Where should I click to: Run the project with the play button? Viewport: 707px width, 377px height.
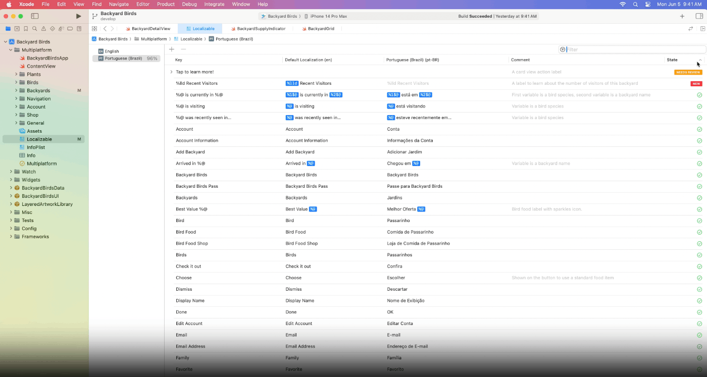pyautogui.click(x=78, y=16)
